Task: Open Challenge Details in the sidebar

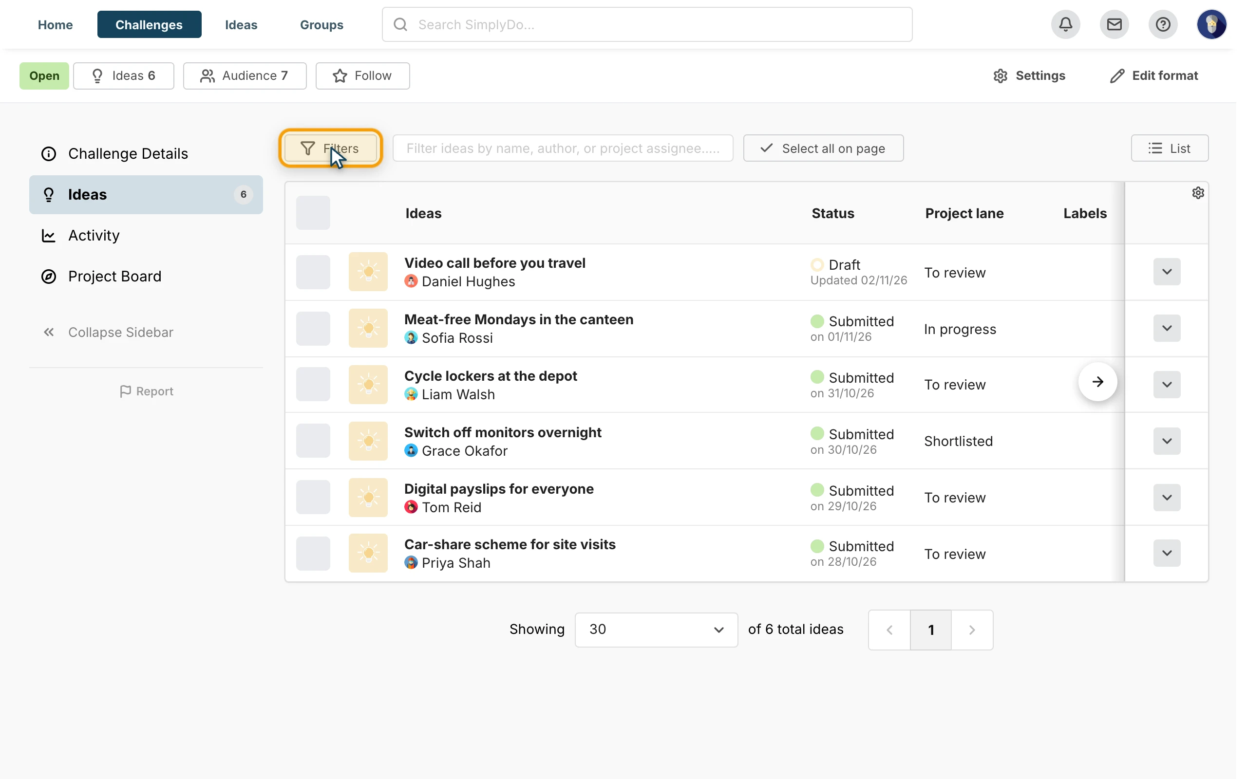Action: pyautogui.click(x=146, y=153)
